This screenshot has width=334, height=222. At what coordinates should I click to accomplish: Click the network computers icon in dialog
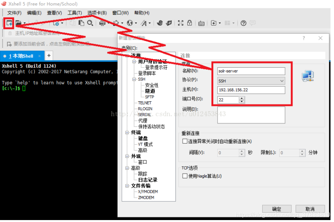click(x=308, y=76)
